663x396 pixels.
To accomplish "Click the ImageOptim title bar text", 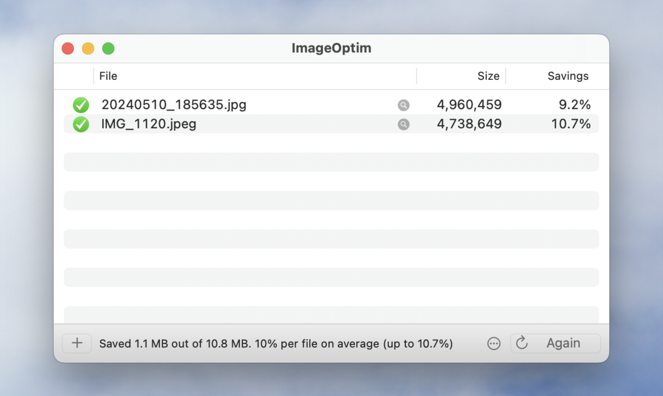I will (x=331, y=48).
